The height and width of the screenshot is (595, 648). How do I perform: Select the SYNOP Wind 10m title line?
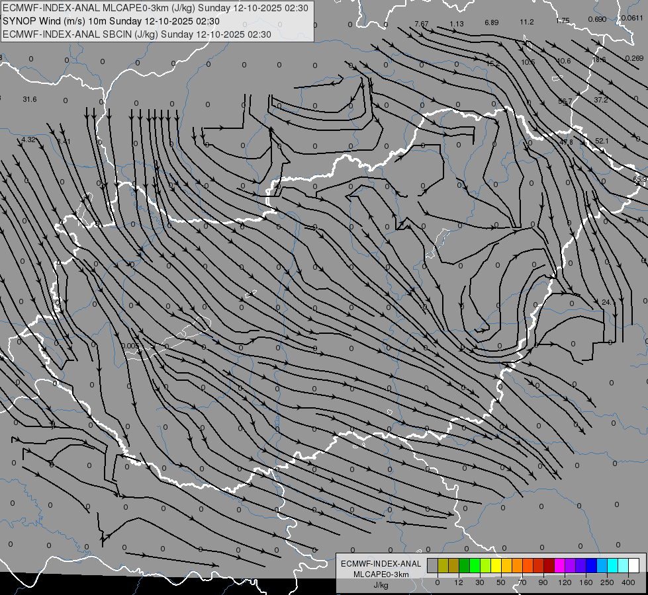point(111,21)
